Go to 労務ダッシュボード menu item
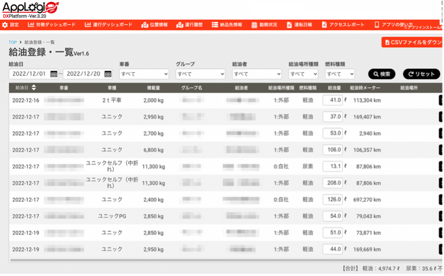Screen dimensions: 444x276 (51, 25)
